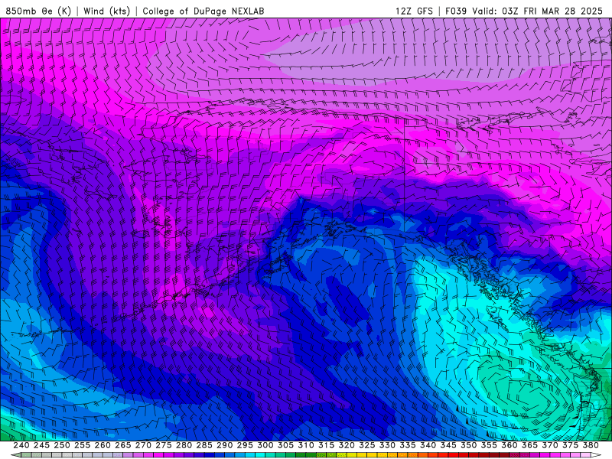Viewport: 612px width, 459px height.
Task: Click the 360 value on the color scale
Action: (509, 445)
